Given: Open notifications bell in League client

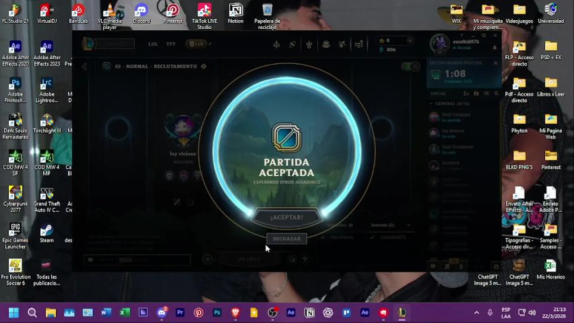Looking at the screenshot, I should [x=495, y=48].
